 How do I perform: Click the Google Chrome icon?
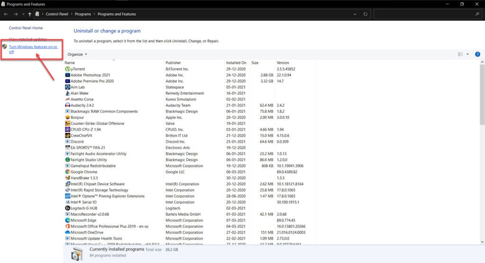point(67,172)
